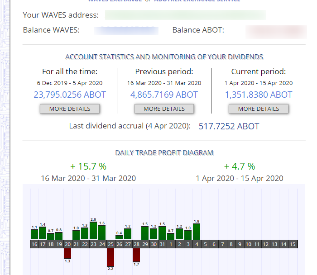This screenshot has width=317, height=275.
Task: Click the red 2.2 loss bar for day 25
Action: coord(110,257)
